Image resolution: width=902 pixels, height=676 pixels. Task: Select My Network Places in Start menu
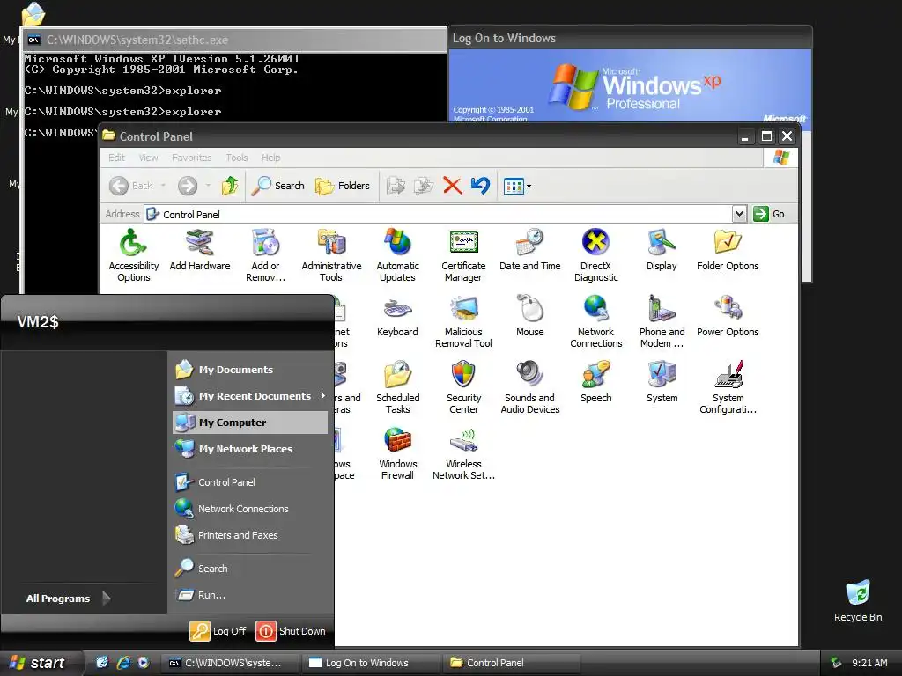click(x=250, y=449)
